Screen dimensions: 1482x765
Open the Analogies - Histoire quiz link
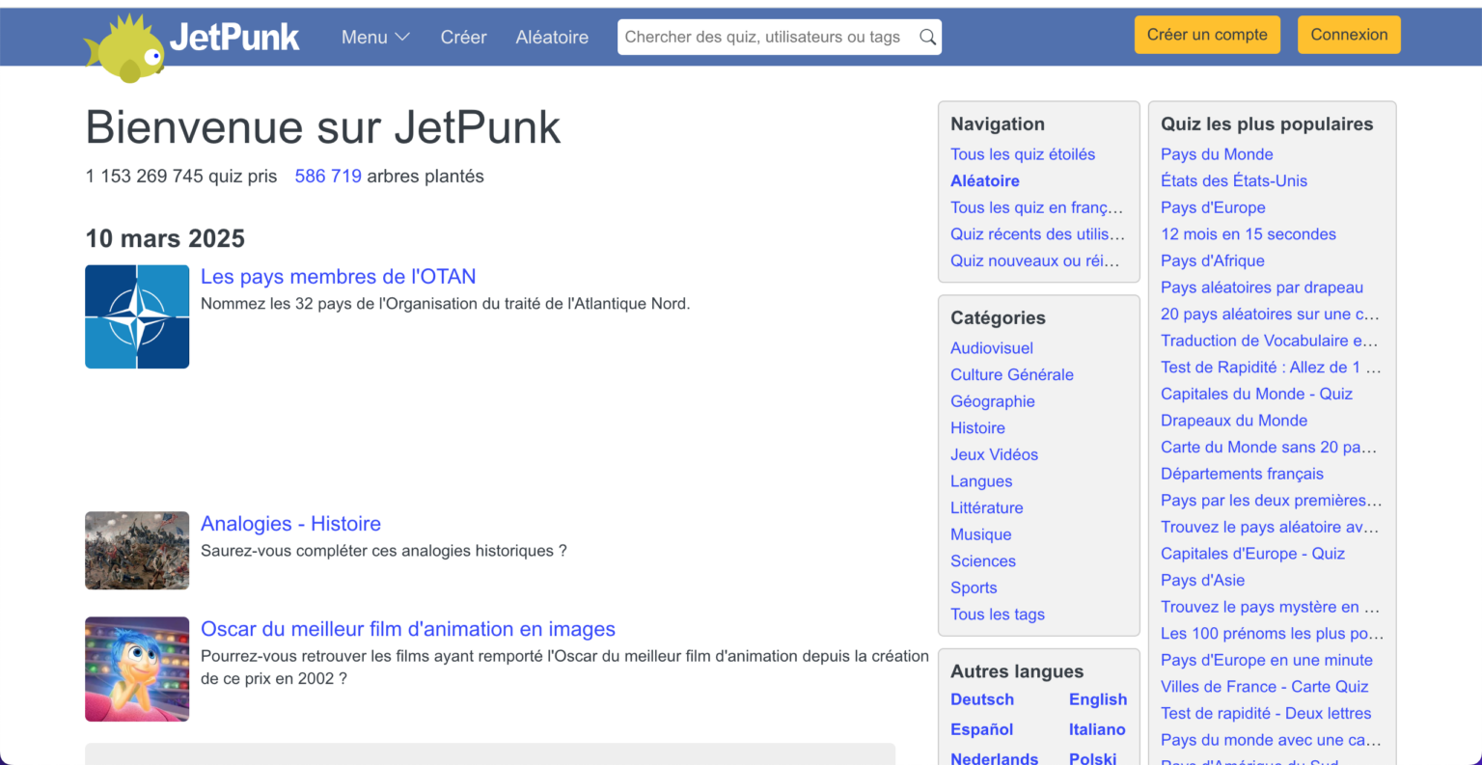click(290, 524)
